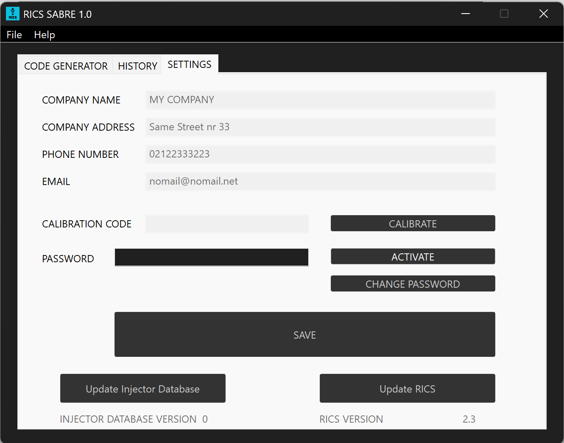Close the RICS SABRE window
The image size is (564, 443).
pyautogui.click(x=543, y=14)
